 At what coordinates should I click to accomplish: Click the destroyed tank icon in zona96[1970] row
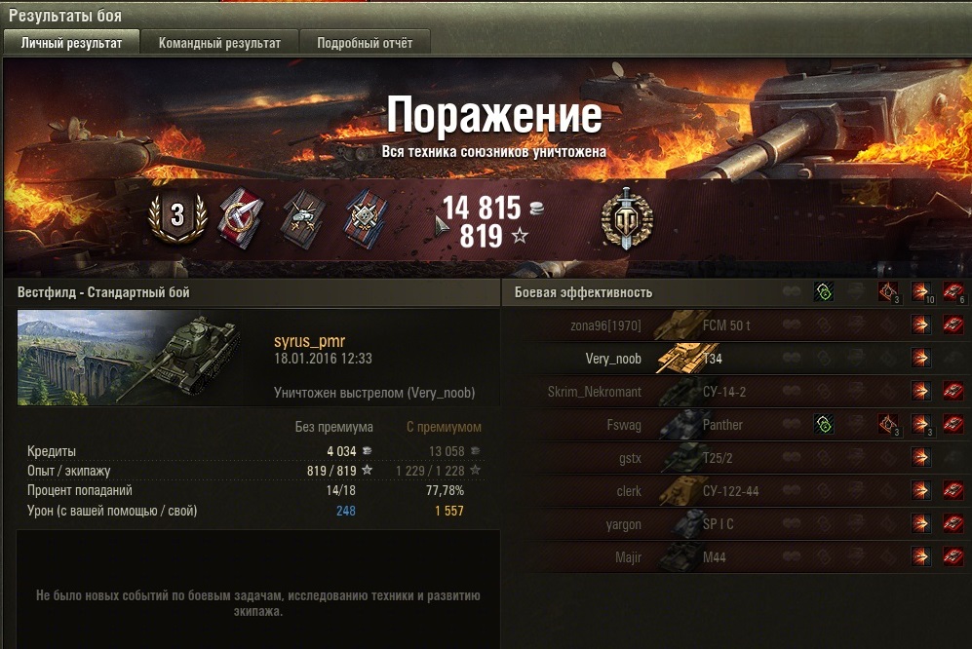click(x=953, y=324)
